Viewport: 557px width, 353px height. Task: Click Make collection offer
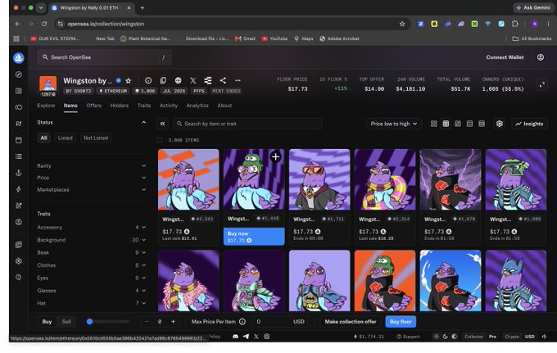[351, 322]
